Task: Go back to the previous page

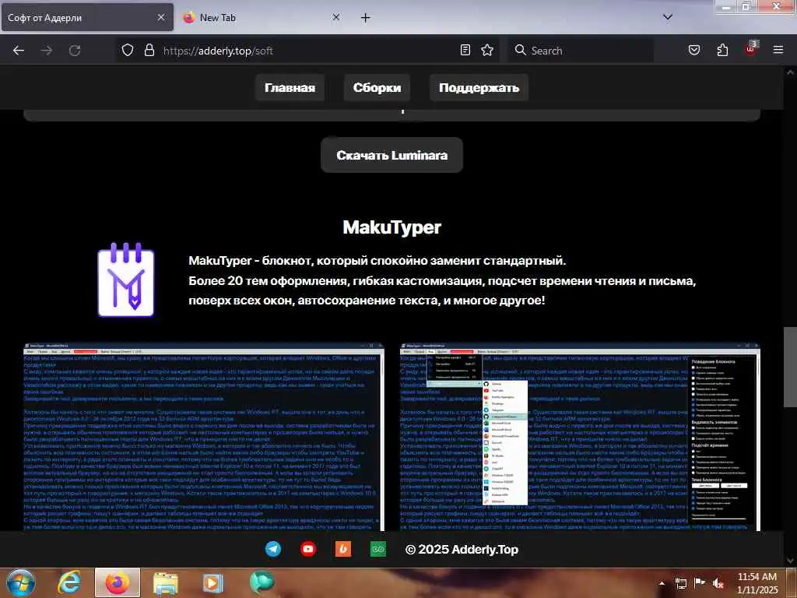Action: point(19,51)
